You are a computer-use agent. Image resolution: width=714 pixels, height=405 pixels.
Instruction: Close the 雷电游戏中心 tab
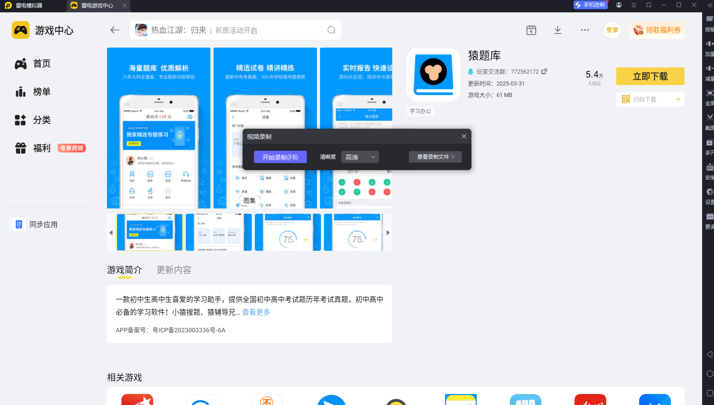tap(125, 5)
